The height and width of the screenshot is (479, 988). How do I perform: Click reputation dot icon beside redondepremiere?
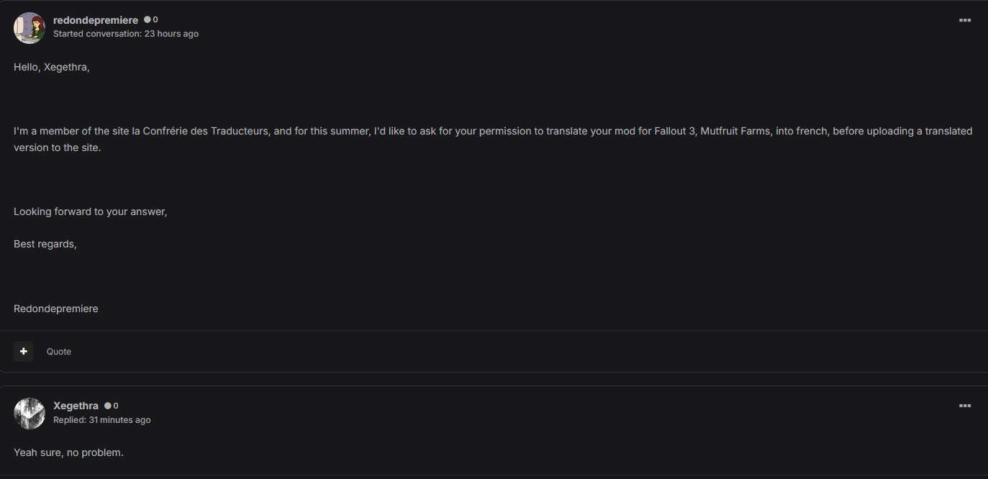[x=148, y=20]
